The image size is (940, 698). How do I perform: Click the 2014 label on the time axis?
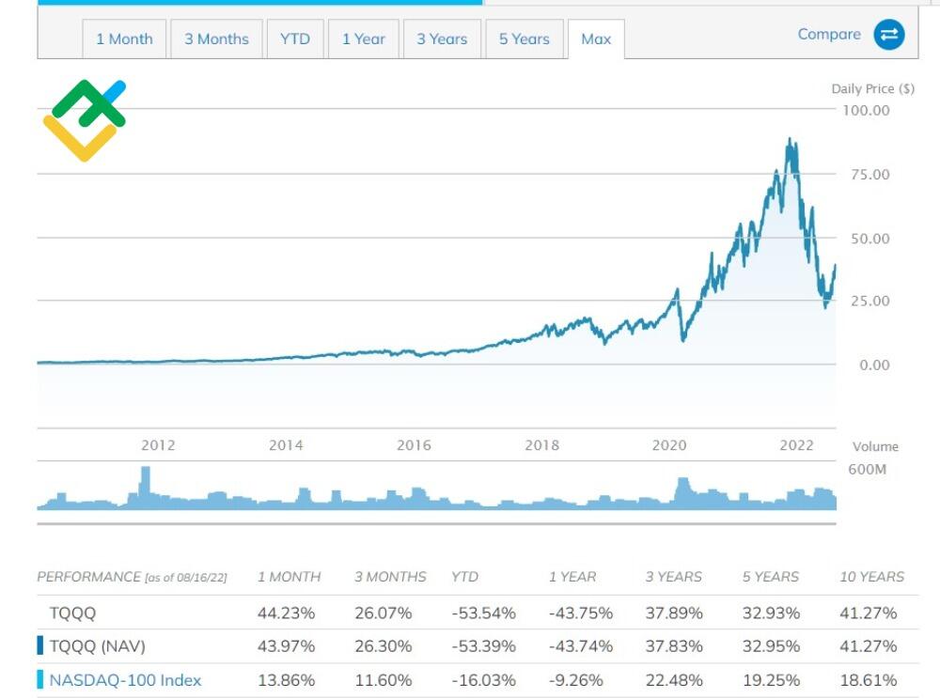coord(286,445)
